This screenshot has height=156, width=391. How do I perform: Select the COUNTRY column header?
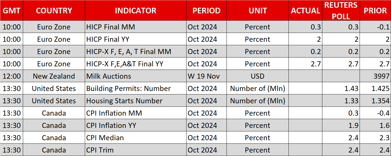pos(54,11)
